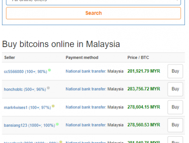The width and height of the screenshot is (189, 143).
Task: Open seller honchobtc profile link
Action: click(x=25, y=89)
